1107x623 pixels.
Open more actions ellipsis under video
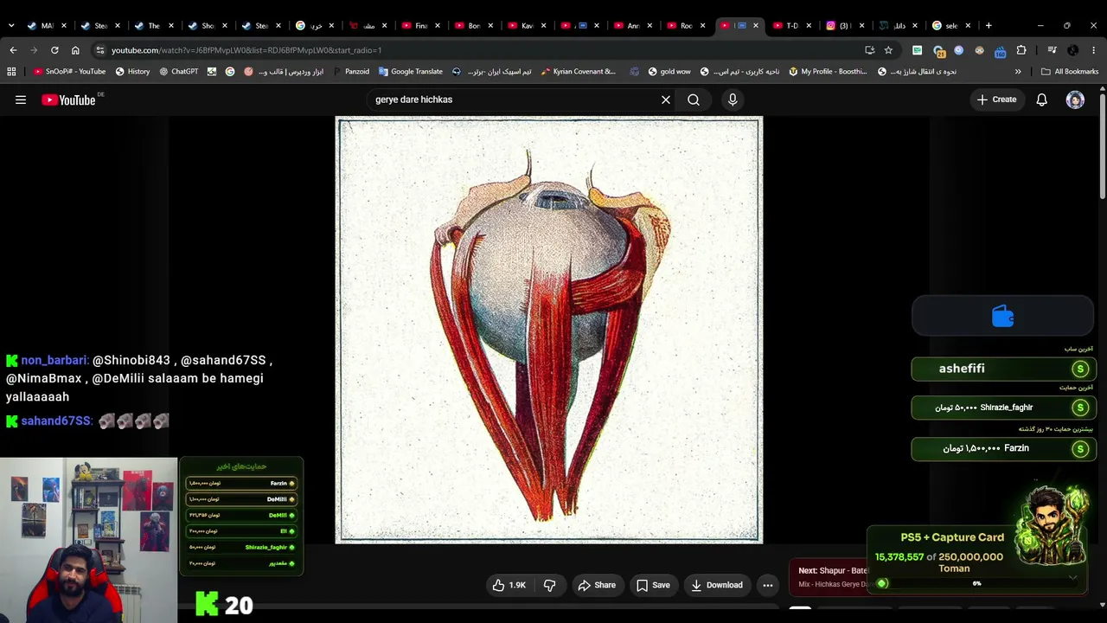tap(767, 585)
